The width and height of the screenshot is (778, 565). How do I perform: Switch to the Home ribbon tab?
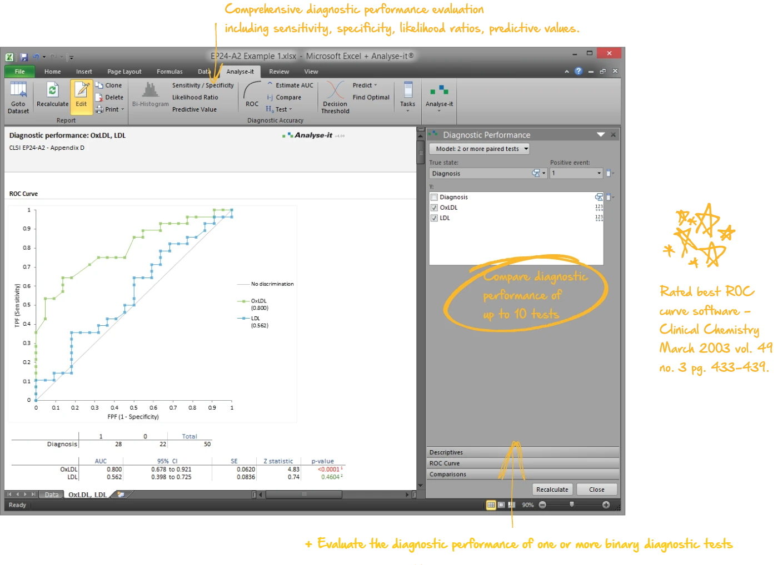click(53, 72)
